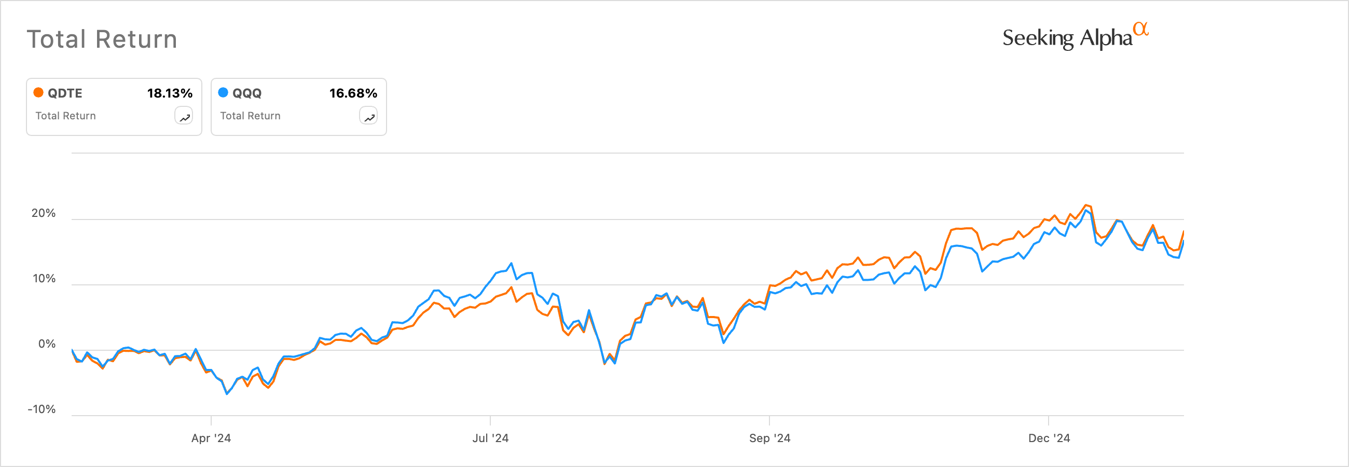1349x467 pixels.
Task: Click the chart line icon beside QDTE Total Return
Action: [184, 116]
